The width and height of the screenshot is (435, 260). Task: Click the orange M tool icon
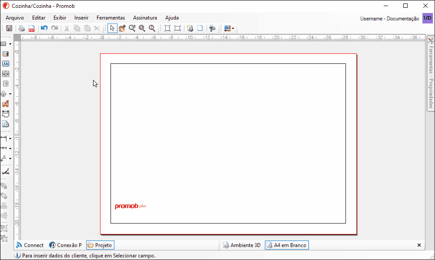click(x=6, y=104)
